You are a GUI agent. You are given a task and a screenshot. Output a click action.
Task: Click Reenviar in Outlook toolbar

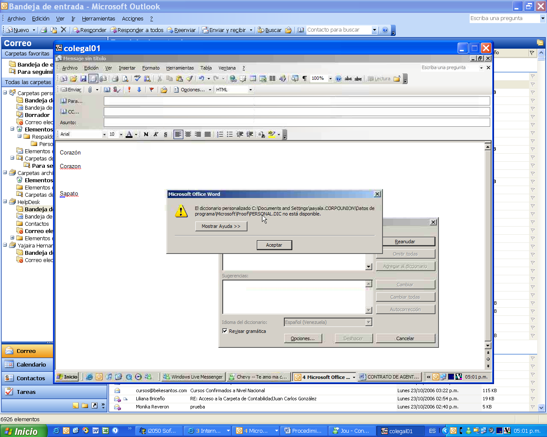pos(181,30)
